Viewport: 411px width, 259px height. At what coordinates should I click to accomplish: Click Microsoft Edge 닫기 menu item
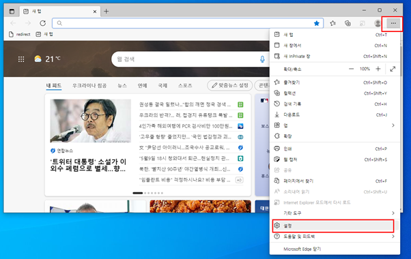[335, 249]
